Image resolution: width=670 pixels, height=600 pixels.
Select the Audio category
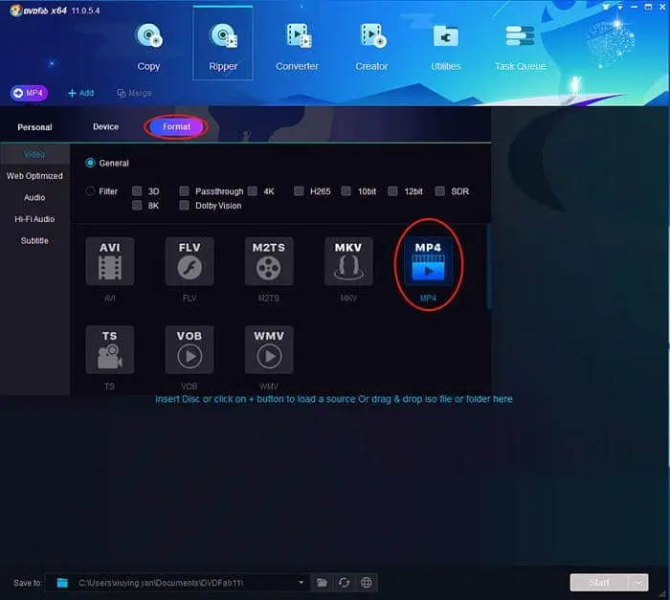pyautogui.click(x=34, y=197)
